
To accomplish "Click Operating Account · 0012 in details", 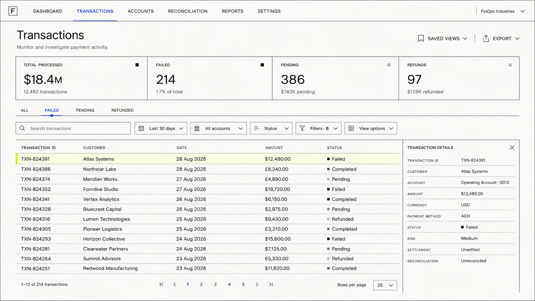I will [x=485, y=183].
